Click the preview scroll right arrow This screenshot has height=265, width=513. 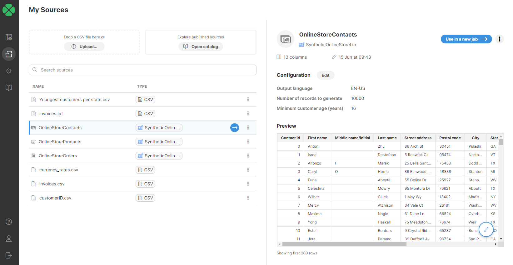496,244
